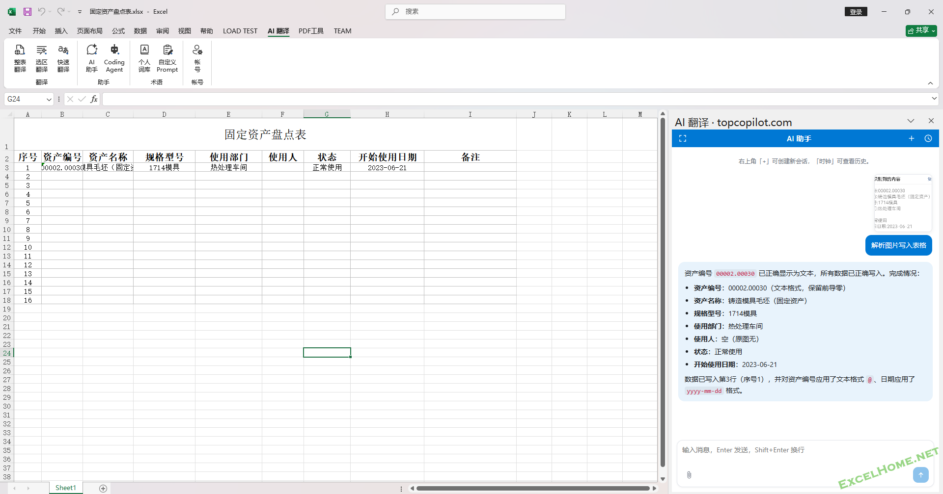Switch to the PDF工具 ribbon tab
This screenshot has width=943, height=494.
[311, 31]
